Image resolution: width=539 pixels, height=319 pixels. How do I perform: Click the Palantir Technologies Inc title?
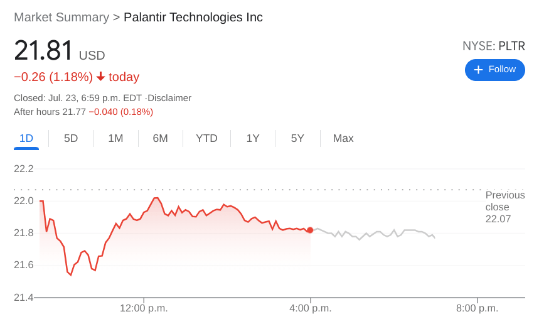coord(193,17)
